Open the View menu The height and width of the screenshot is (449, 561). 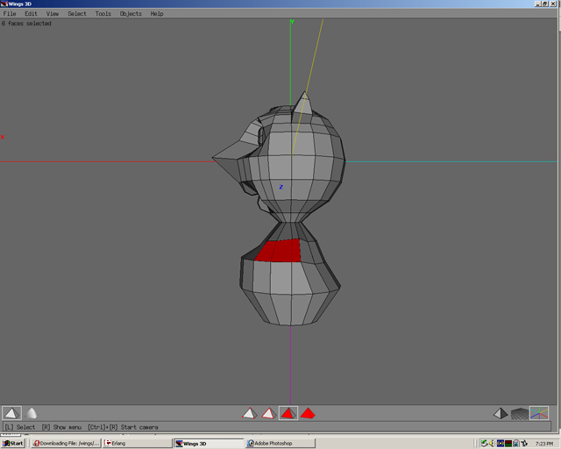coord(53,14)
